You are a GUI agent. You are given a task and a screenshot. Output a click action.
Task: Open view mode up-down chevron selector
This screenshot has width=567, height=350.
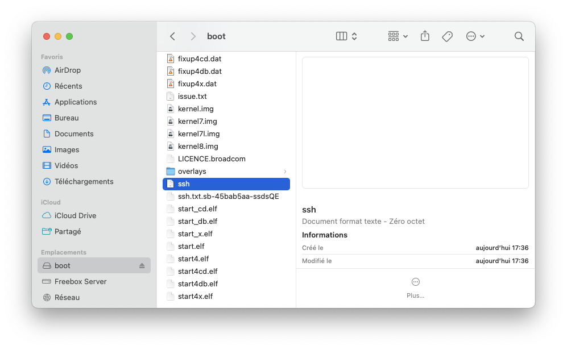click(354, 36)
